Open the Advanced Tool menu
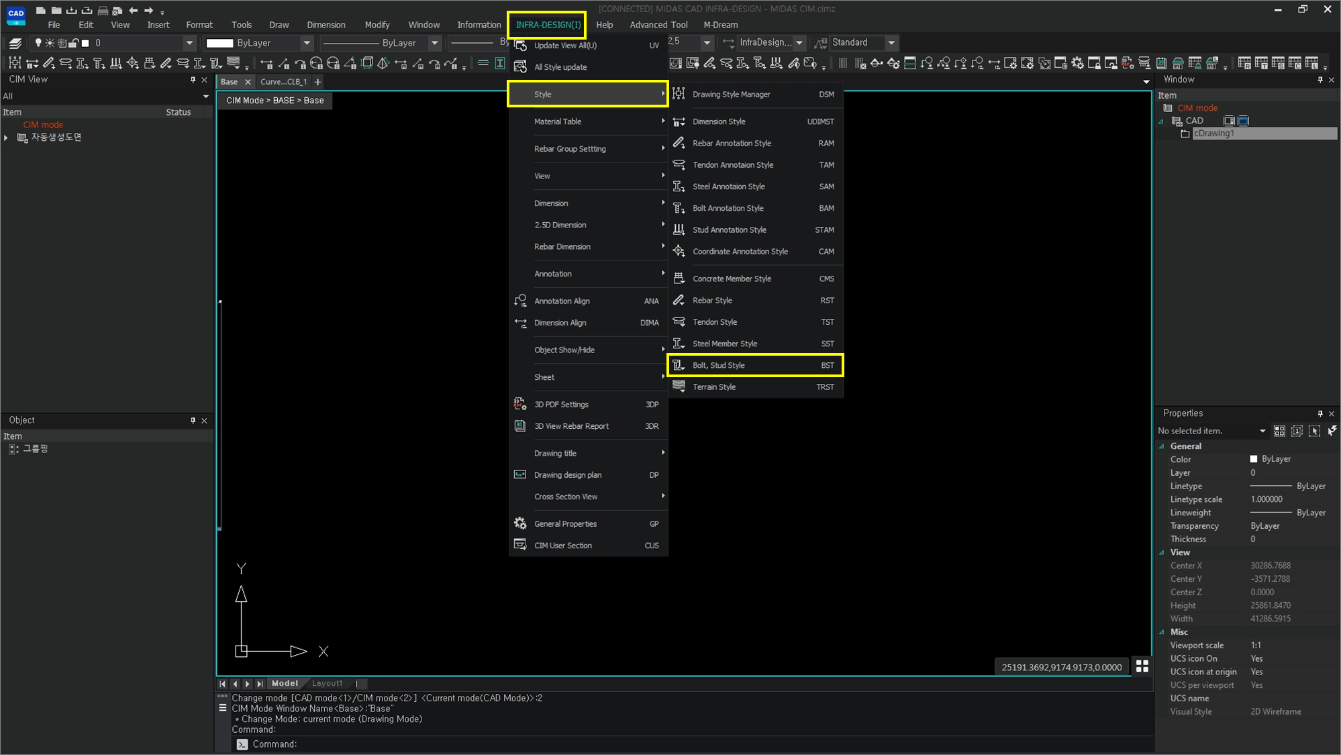This screenshot has height=755, width=1341. (x=658, y=25)
